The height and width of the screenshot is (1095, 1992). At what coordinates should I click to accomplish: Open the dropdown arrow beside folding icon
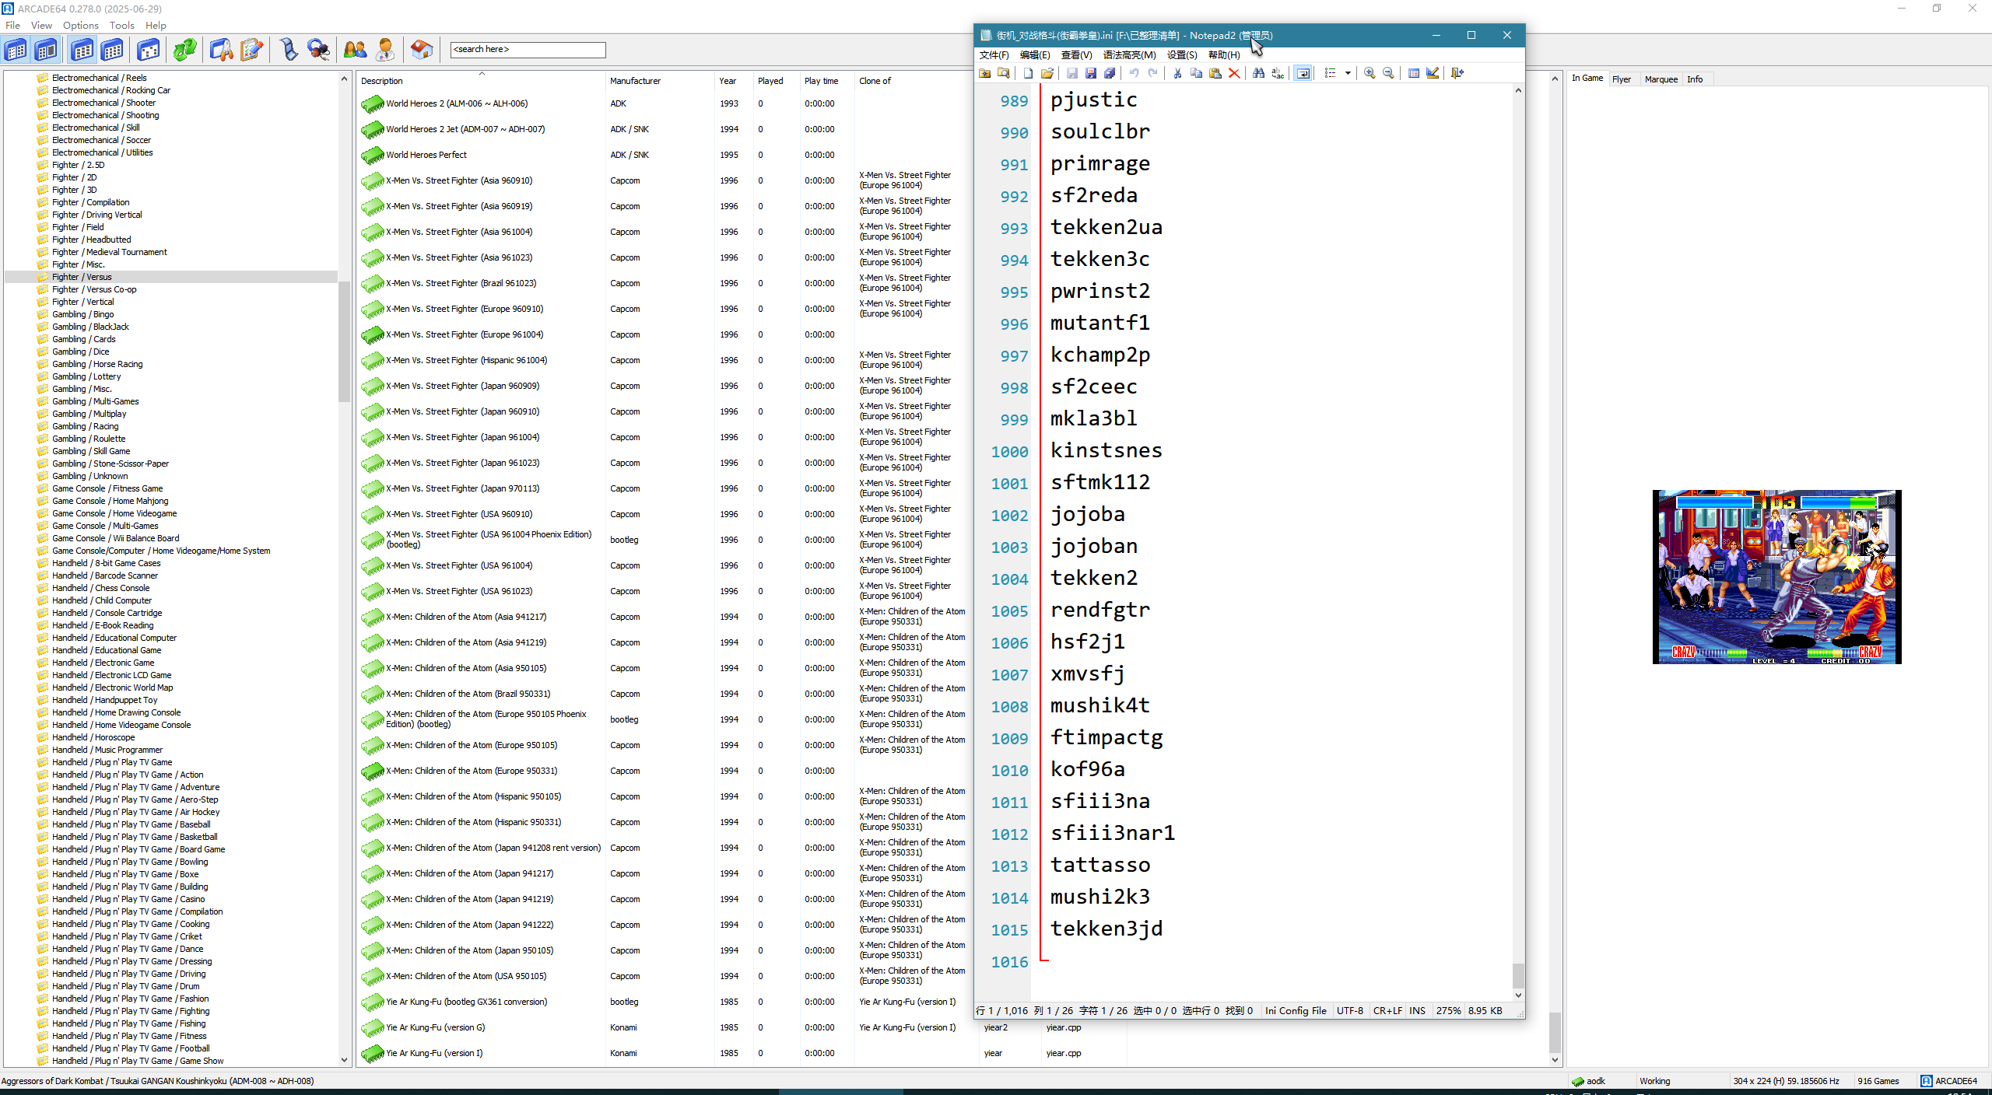tap(1348, 73)
